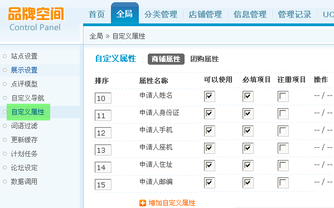Click the 申请人邮编 attribute name

[x=156, y=182]
